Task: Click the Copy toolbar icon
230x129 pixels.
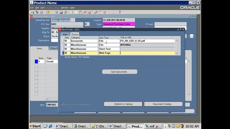Action: (x=76, y=12)
